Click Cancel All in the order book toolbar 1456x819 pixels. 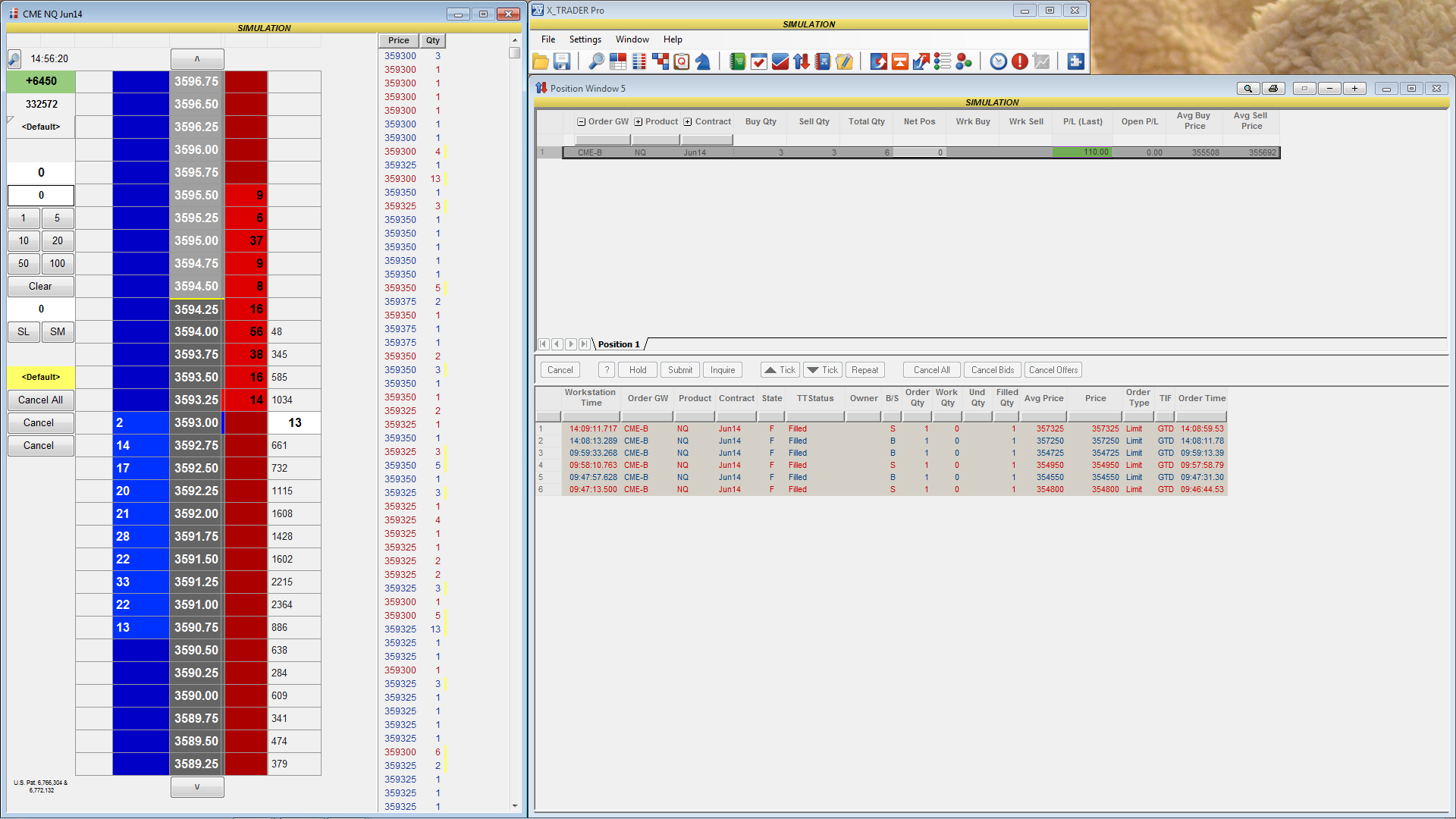[932, 370]
